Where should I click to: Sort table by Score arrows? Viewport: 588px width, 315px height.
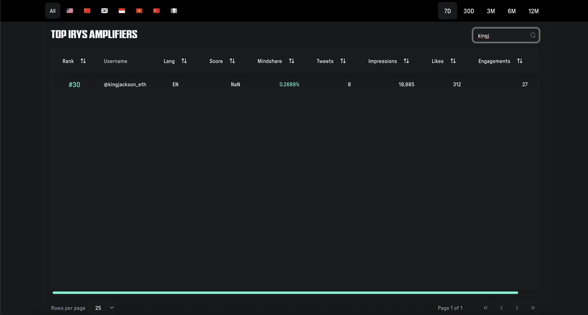[232, 61]
